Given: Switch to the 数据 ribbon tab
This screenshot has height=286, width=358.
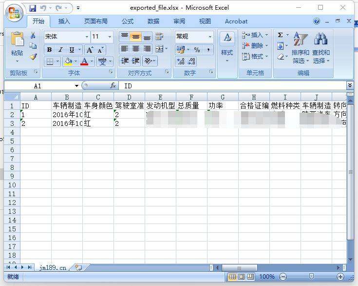Looking at the screenshot, I should click(153, 21).
